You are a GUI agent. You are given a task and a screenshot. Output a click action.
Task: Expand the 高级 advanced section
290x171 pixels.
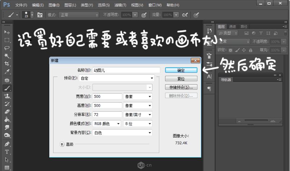tap(62, 144)
